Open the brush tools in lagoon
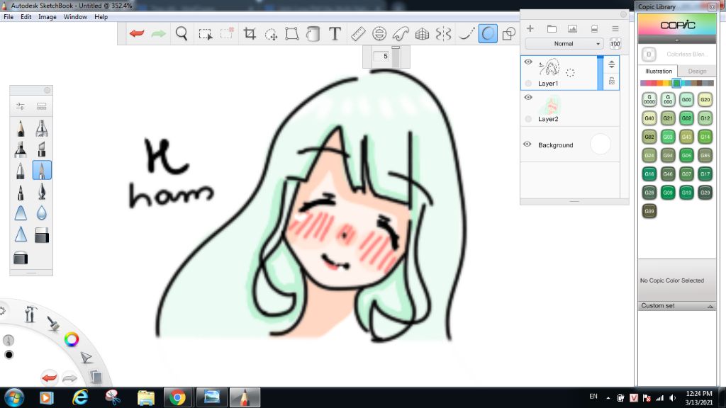Viewport: 726px width, 408px height. [53, 323]
